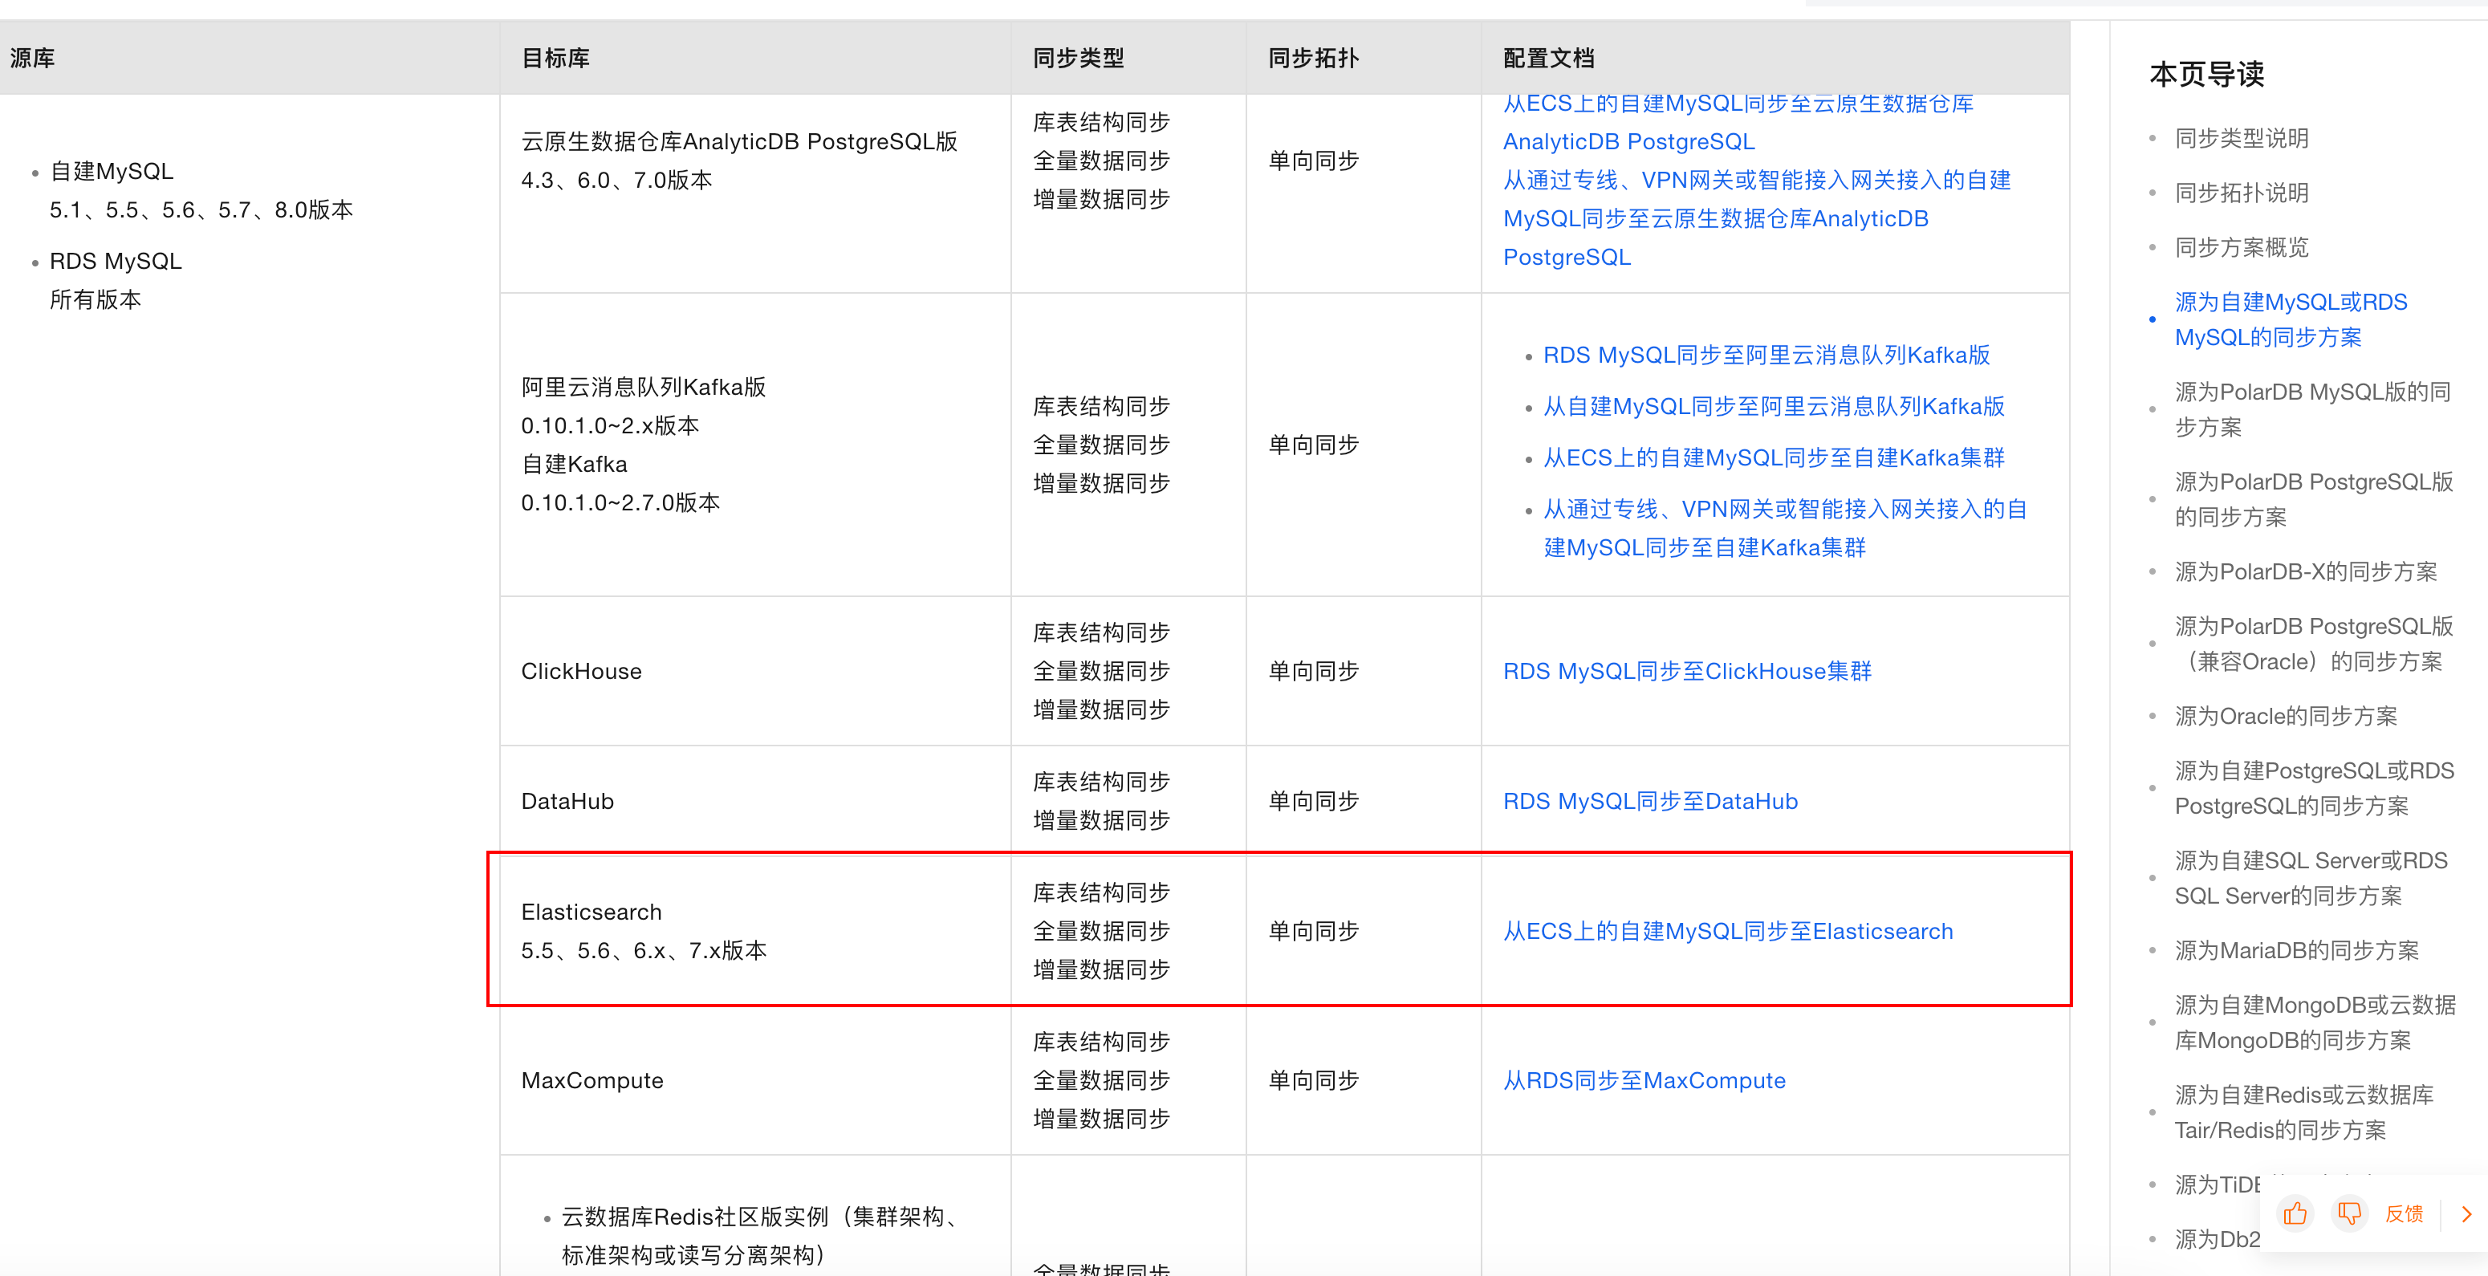Go to 源为PolarDB PostgreSQL版的同步方案
This screenshot has width=2488, height=1276.
(2313, 499)
